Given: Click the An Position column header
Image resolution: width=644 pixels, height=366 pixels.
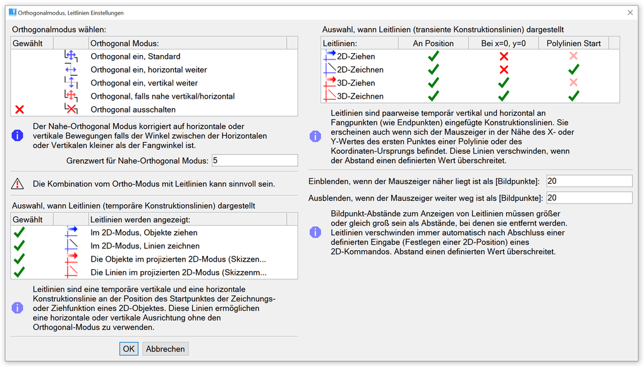Looking at the screenshot, I should pos(433,43).
